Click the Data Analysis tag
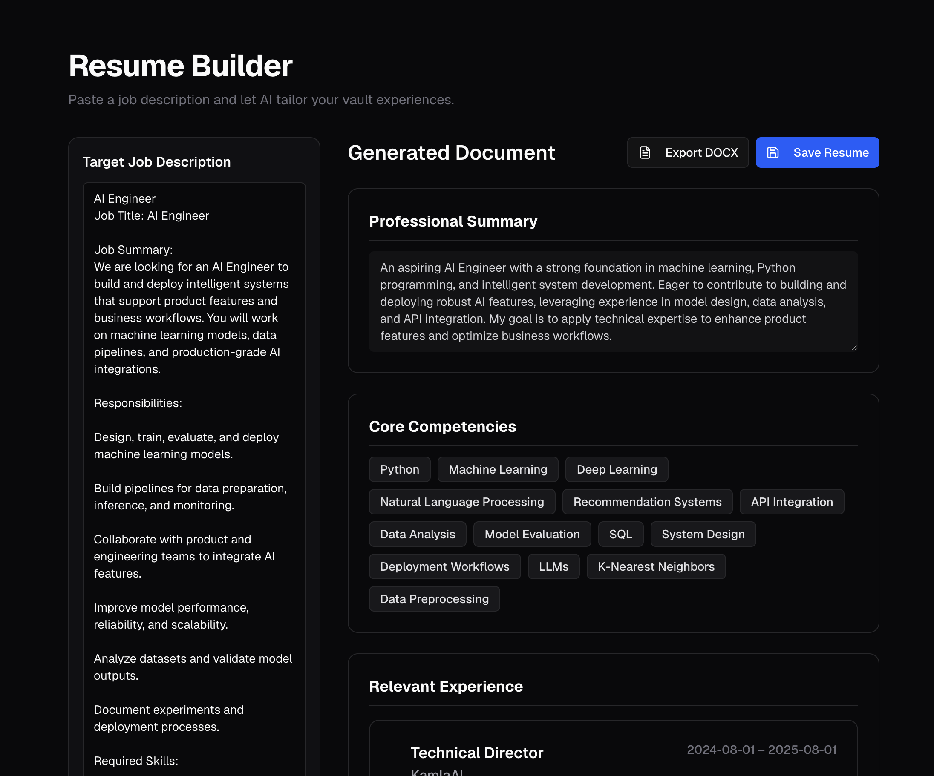 418,534
